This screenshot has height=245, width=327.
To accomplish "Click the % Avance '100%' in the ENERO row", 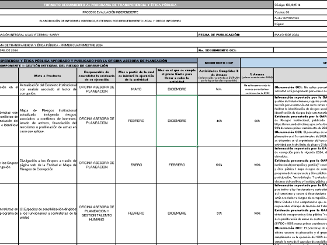I will [x=257, y=165].
